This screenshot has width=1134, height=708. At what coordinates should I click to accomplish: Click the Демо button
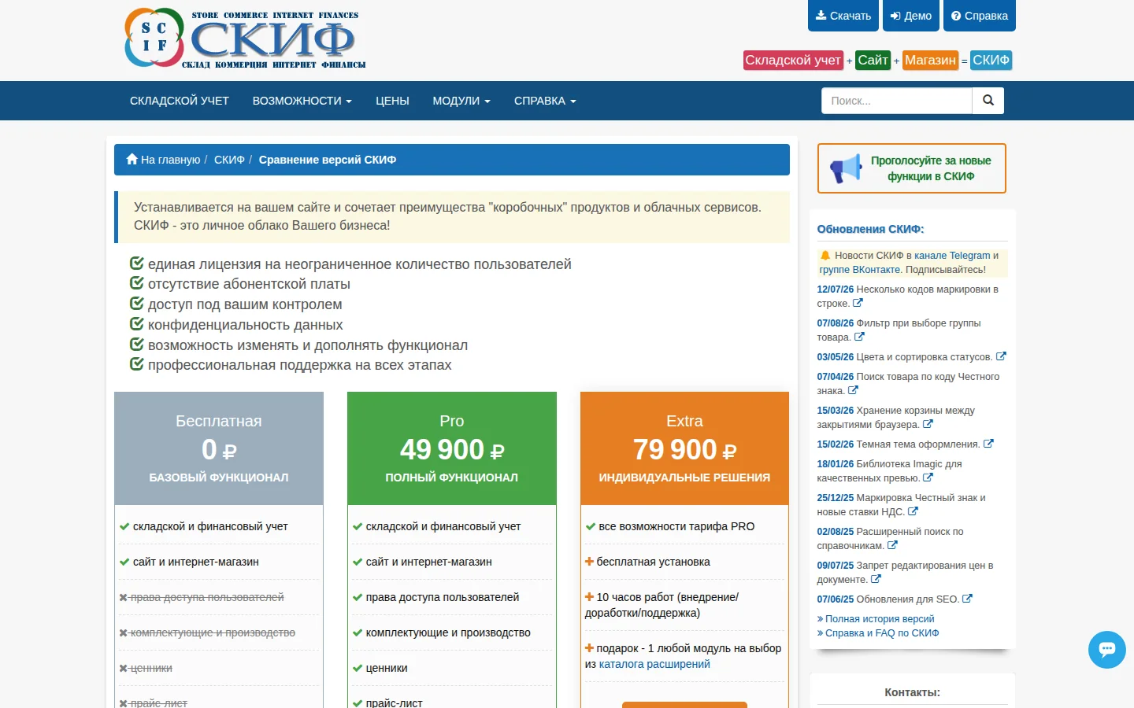click(x=911, y=16)
